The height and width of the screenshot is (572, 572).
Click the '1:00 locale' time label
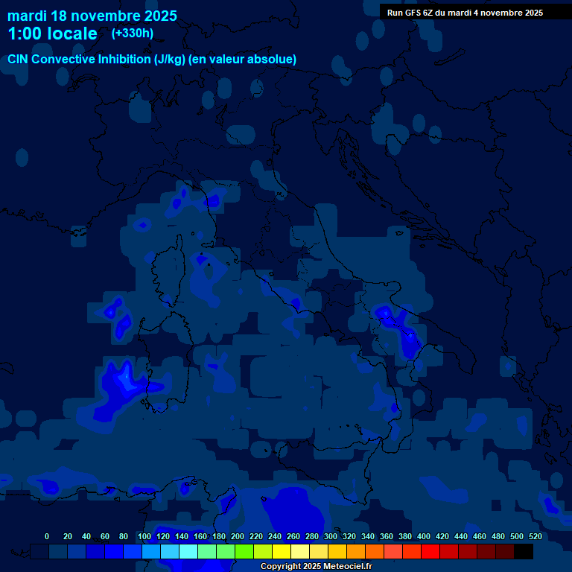point(52,34)
